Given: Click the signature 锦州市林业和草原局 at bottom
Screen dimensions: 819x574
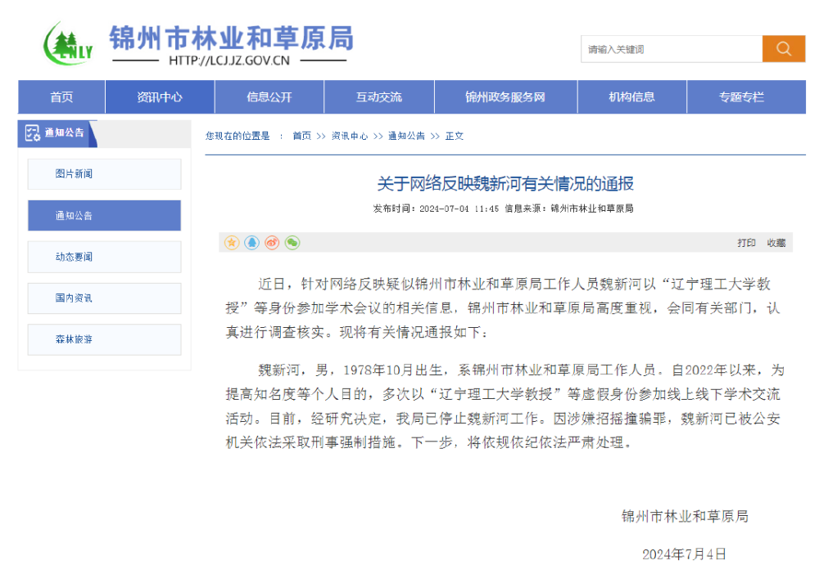Looking at the screenshot, I should [686, 517].
